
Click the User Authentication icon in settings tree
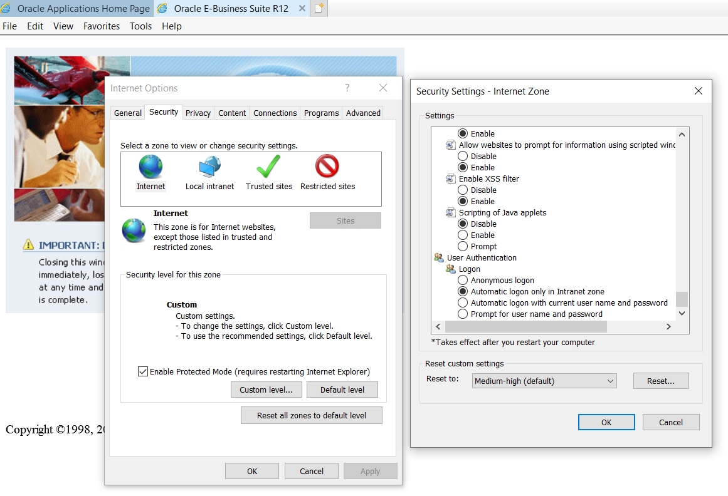(x=439, y=257)
